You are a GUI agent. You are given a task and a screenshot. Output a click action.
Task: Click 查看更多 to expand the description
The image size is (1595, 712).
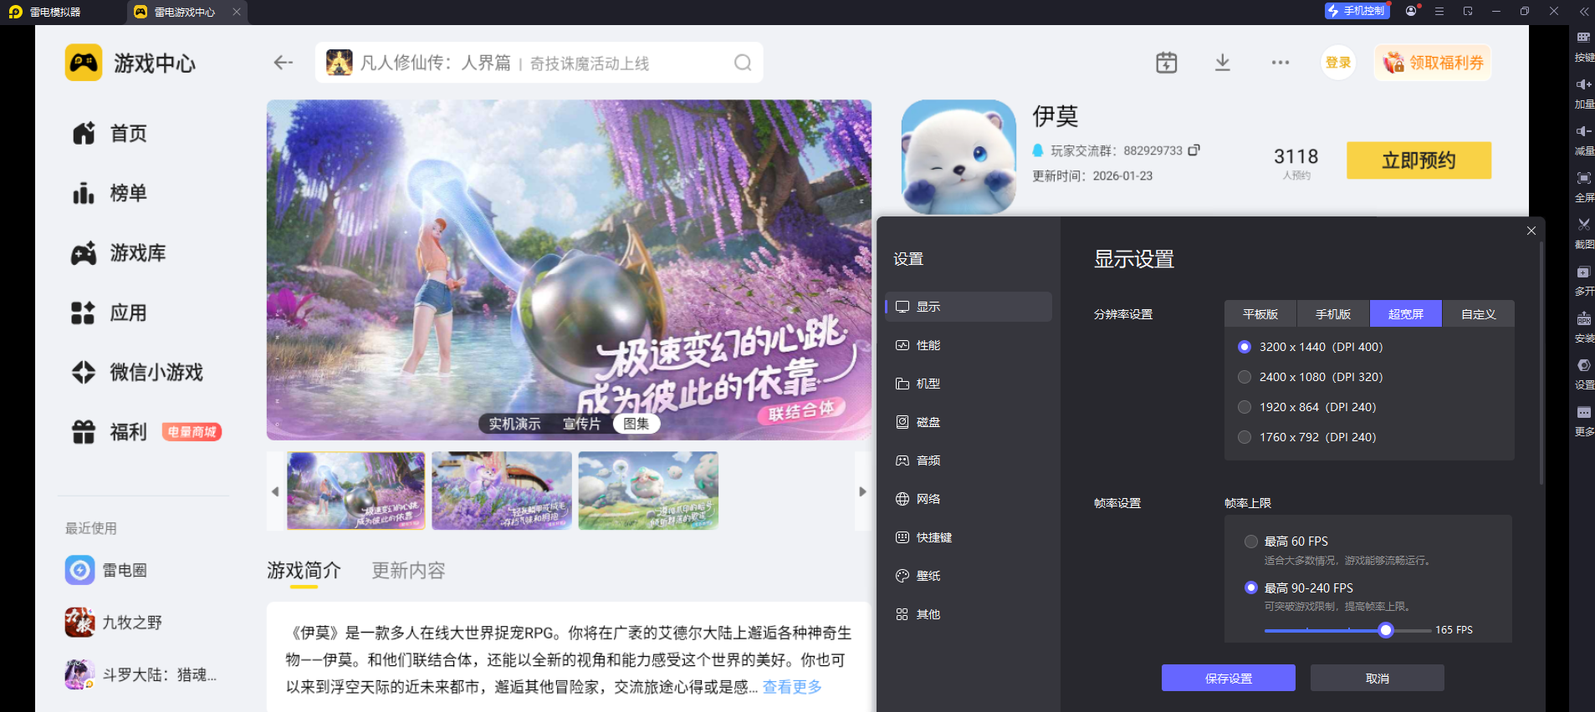coord(792,687)
